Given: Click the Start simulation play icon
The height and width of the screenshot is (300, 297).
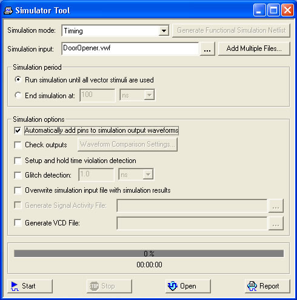Looking at the screenshot, I should [15, 286].
